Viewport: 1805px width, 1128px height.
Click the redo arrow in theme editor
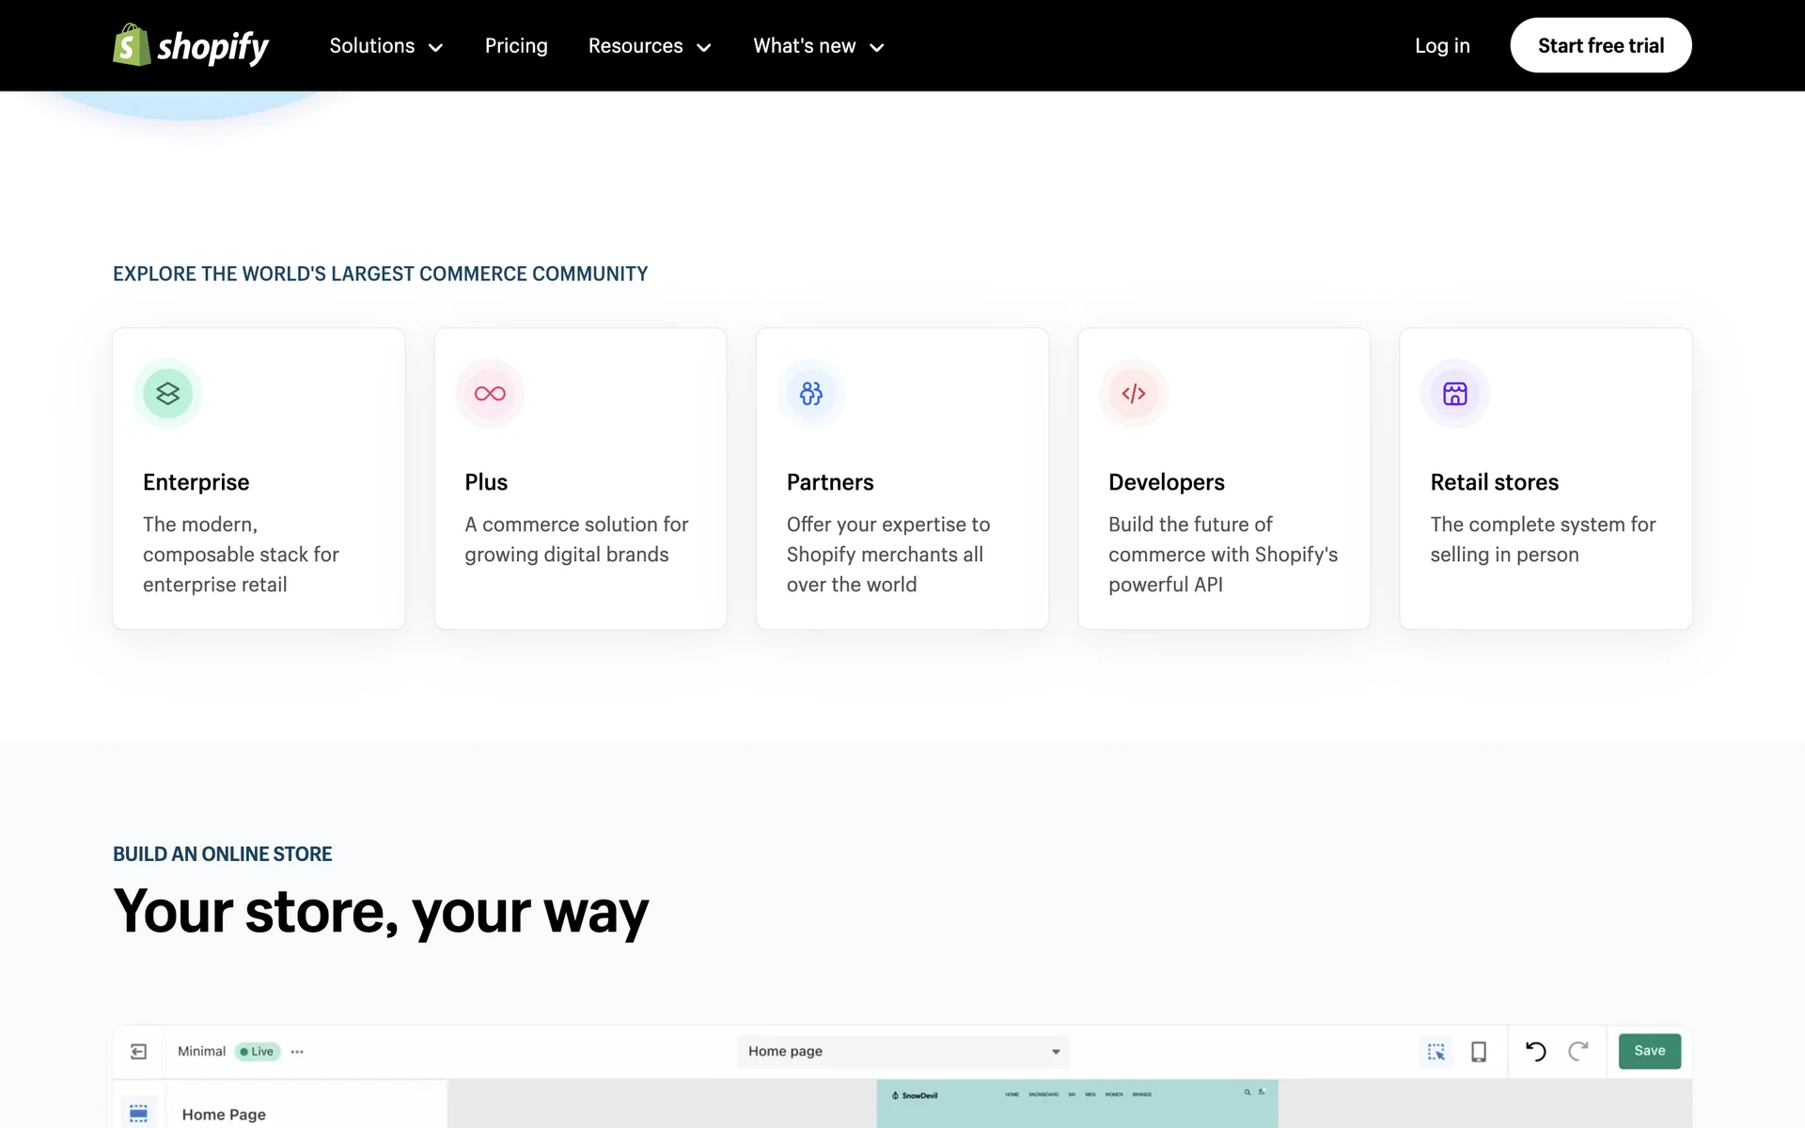[1578, 1051]
